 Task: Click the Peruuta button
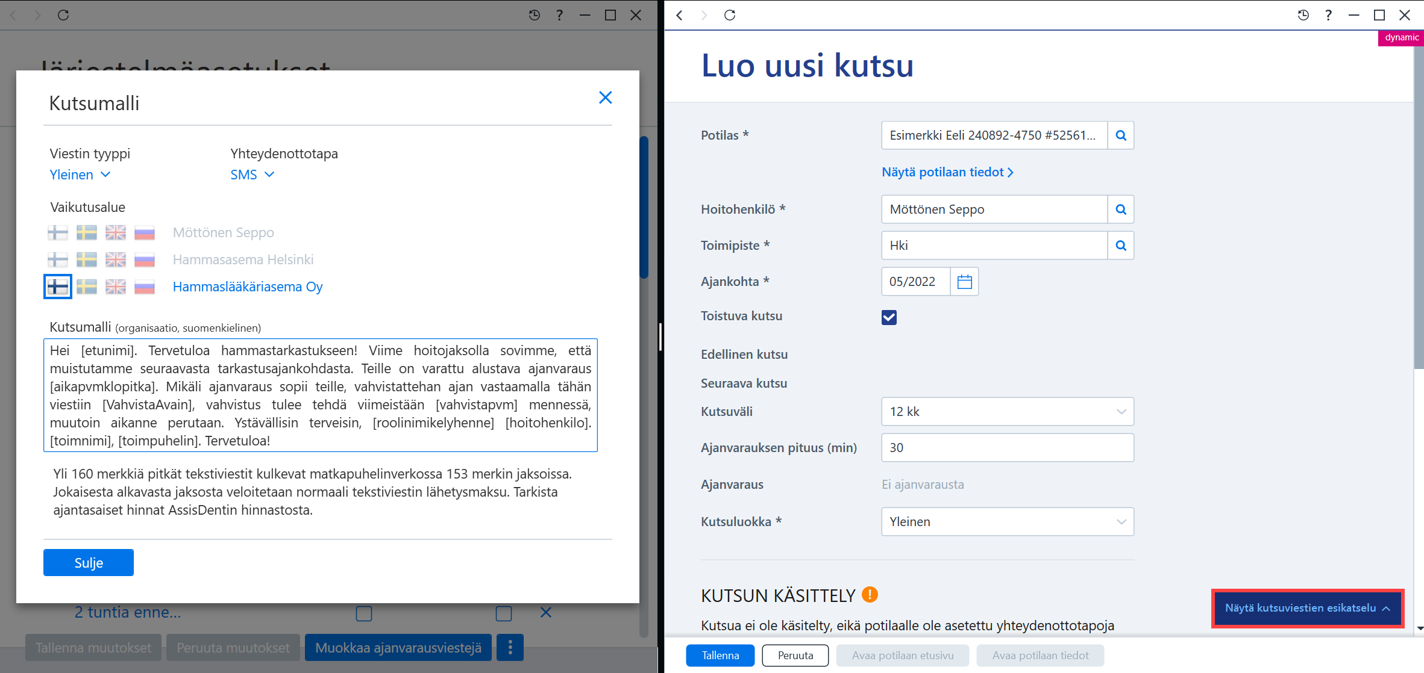click(795, 656)
